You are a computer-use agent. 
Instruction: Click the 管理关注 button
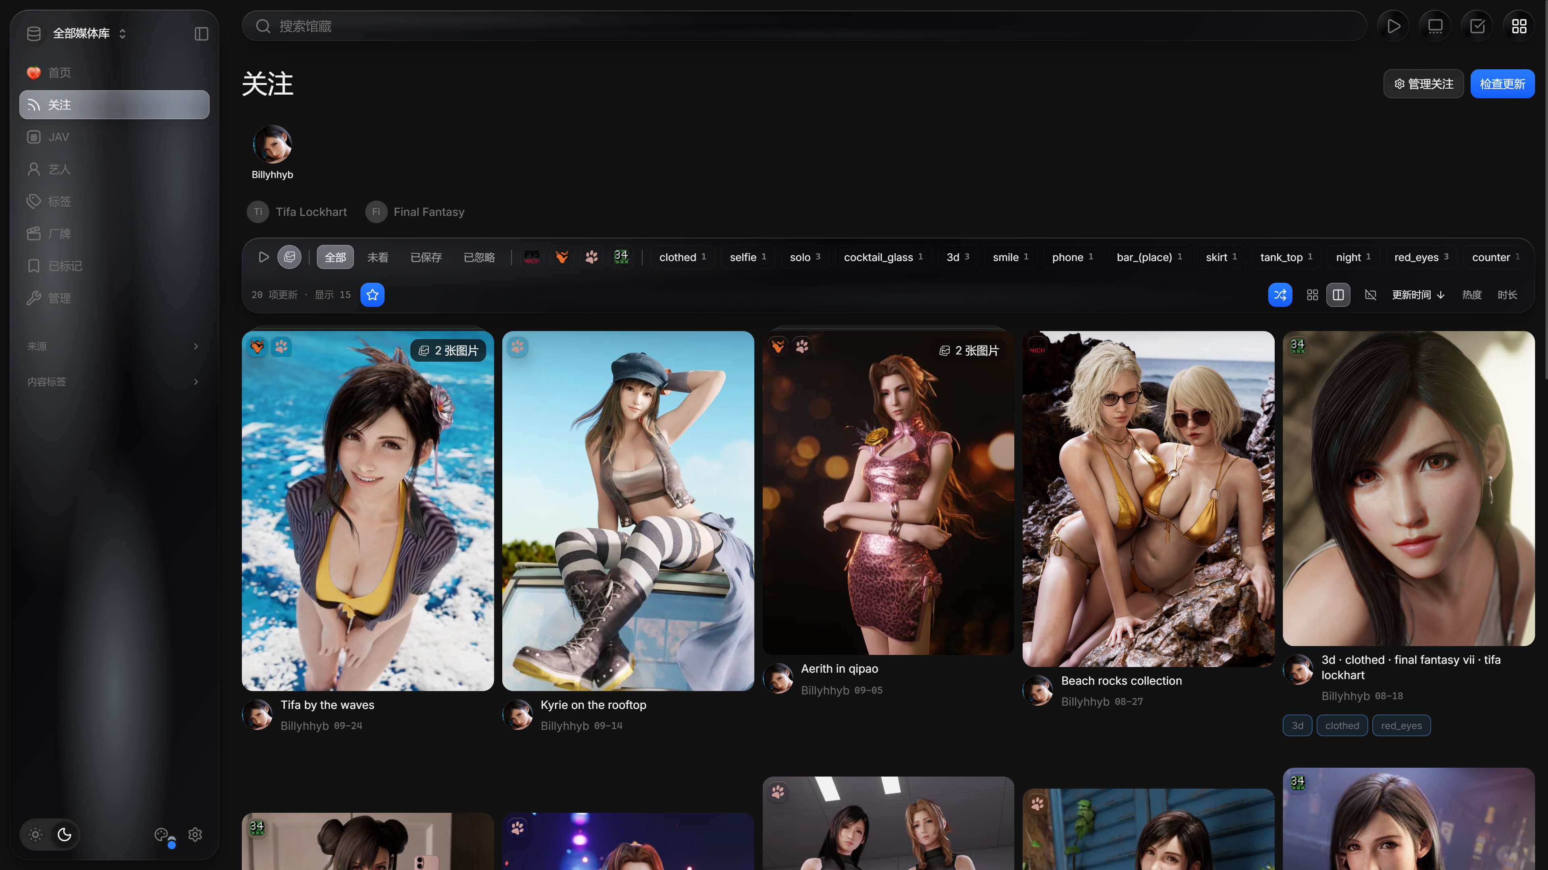point(1423,83)
